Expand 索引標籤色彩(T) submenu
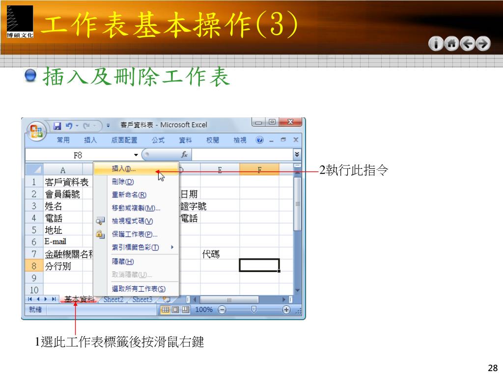The image size is (503, 377). coord(136,247)
